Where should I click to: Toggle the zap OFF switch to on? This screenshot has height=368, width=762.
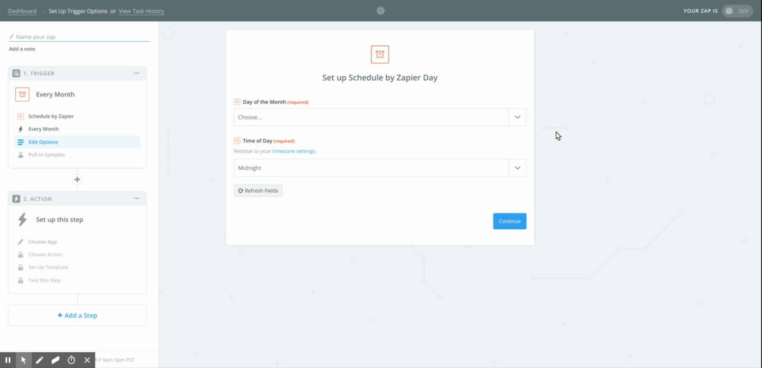(x=737, y=10)
